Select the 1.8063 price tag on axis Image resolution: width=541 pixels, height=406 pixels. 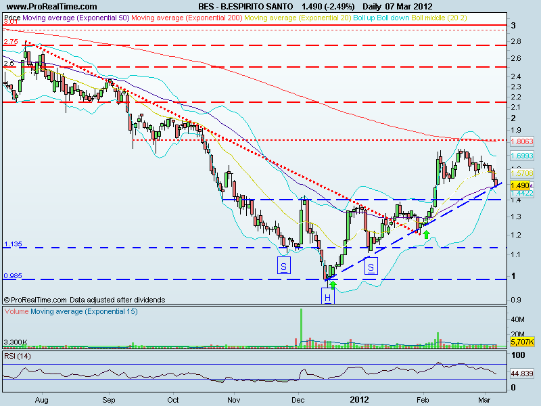point(521,141)
